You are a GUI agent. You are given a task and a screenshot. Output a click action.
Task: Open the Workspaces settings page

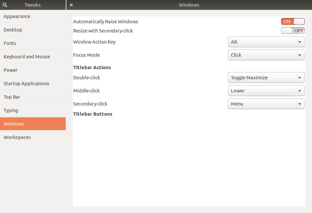click(x=17, y=137)
